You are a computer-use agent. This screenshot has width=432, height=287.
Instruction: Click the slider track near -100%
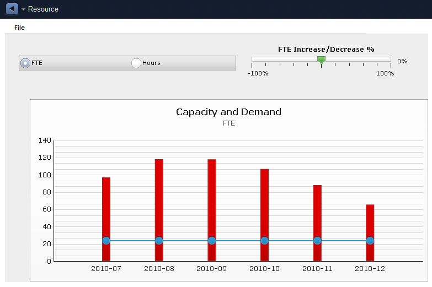point(254,59)
